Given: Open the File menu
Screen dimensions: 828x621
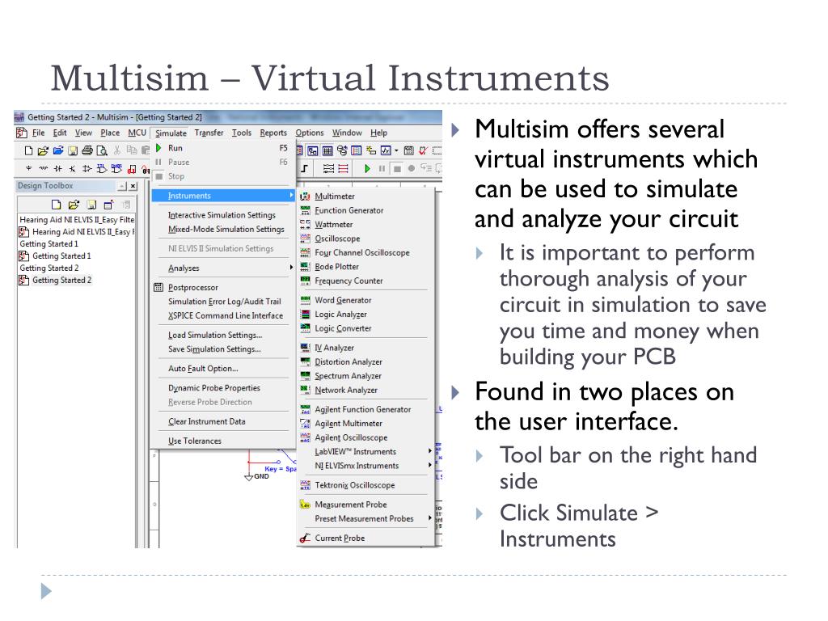Looking at the screenshot, I should 39,133.
